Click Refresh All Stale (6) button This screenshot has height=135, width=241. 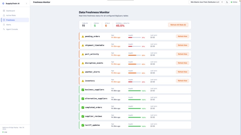[x=178, y=25]
